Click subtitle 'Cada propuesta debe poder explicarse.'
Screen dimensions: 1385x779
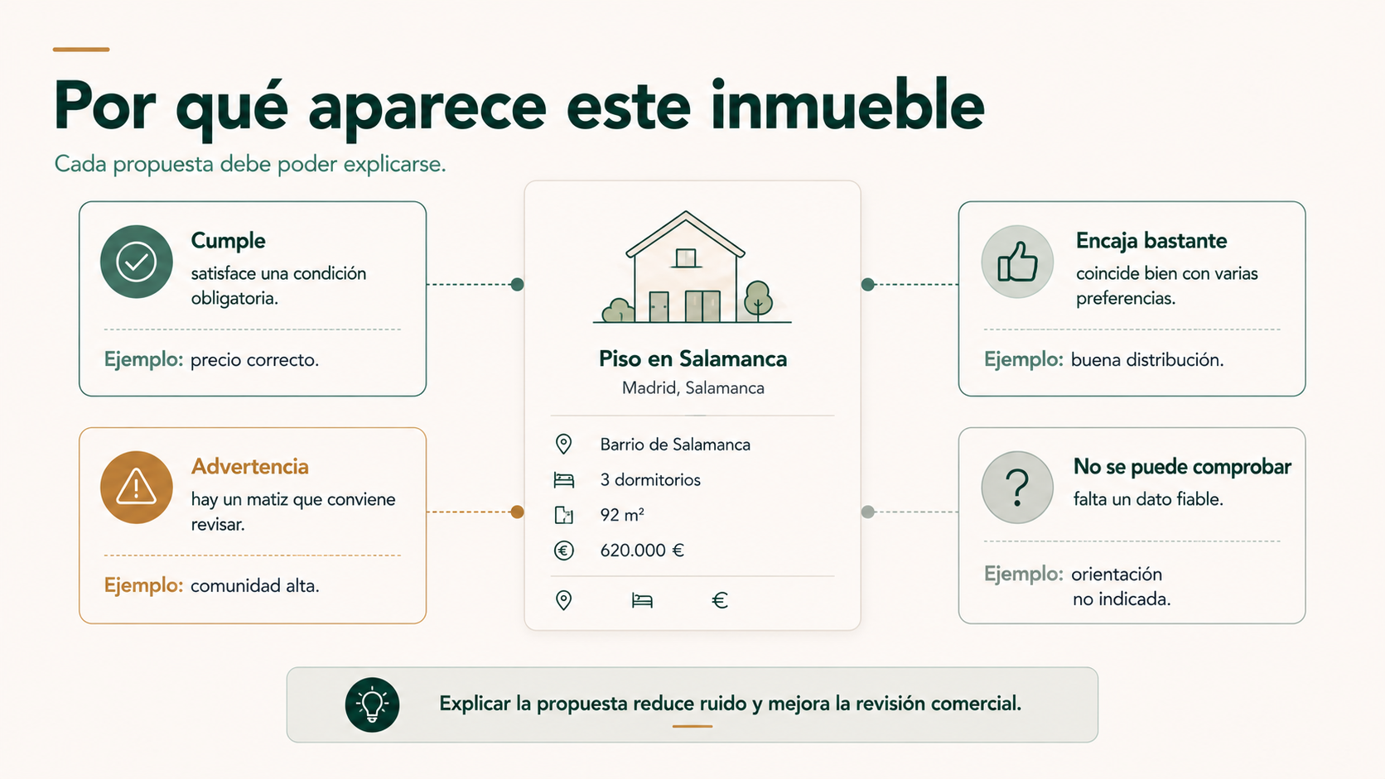[x=250, y=164]
